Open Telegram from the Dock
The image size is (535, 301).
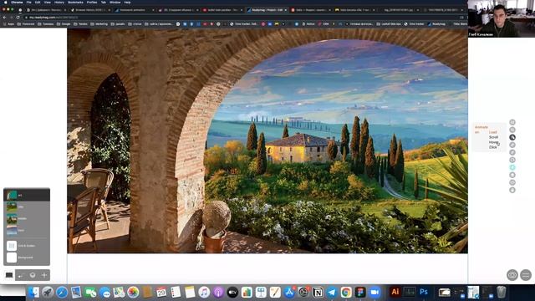pos(332,293)
